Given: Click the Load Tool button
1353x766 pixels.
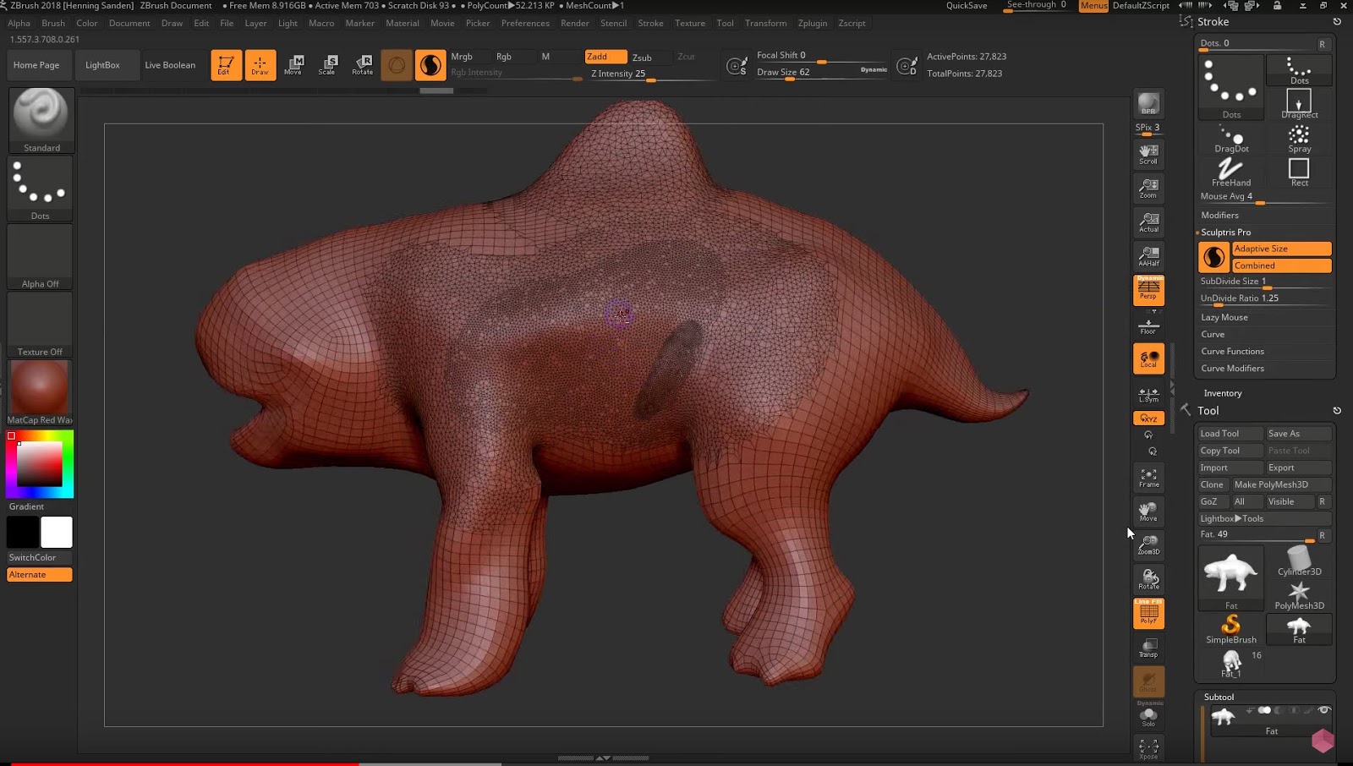Looking at the screenshot, I should [1230, 434].
